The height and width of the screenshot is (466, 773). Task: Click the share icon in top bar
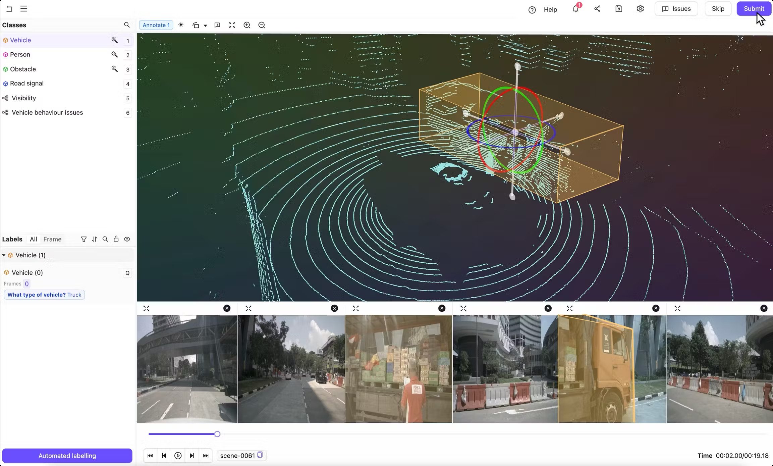[597, 9]
